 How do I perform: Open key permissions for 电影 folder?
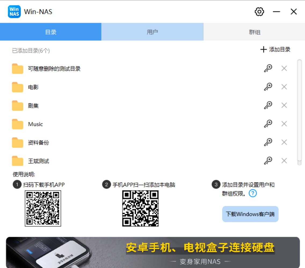tap(268, 87)
